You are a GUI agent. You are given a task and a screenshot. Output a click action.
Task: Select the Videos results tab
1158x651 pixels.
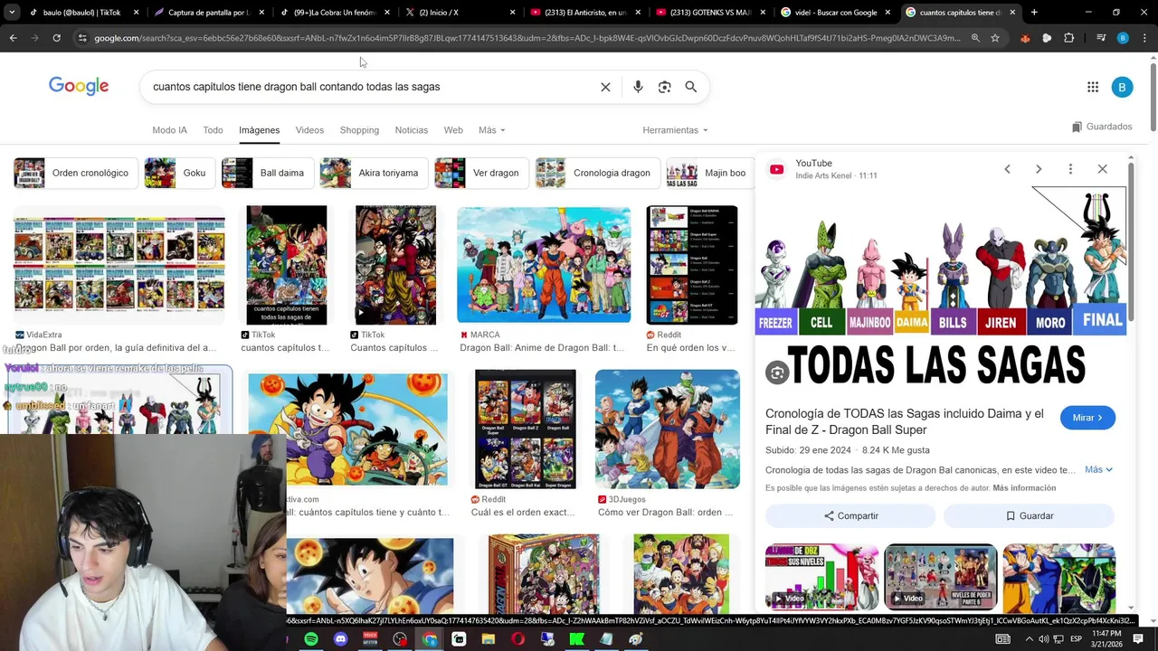pyautogui.click(x=309, y=130)
